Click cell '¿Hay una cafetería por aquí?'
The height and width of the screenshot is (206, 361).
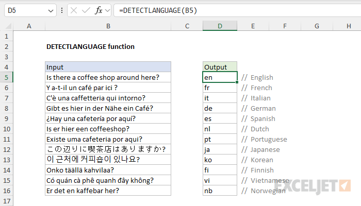pyautogui.click(x=108, y=118)
